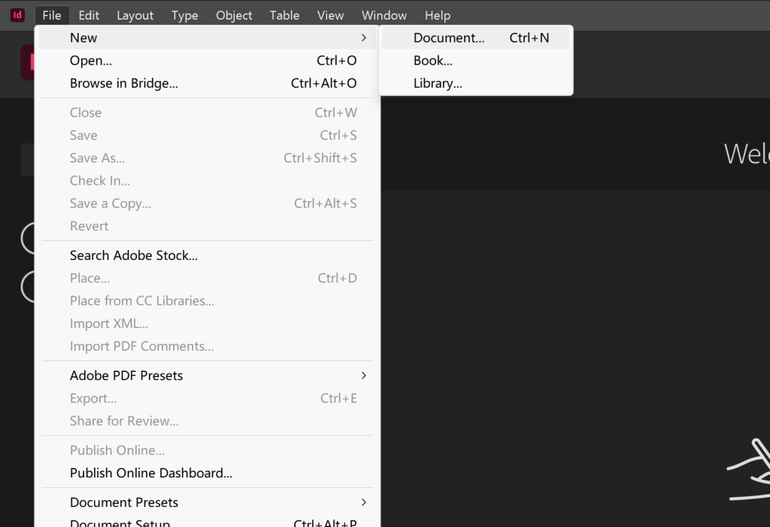The height and width of the screenshot is (527, 770).
Task: Open the Object menu
Action: click(234, 15)
